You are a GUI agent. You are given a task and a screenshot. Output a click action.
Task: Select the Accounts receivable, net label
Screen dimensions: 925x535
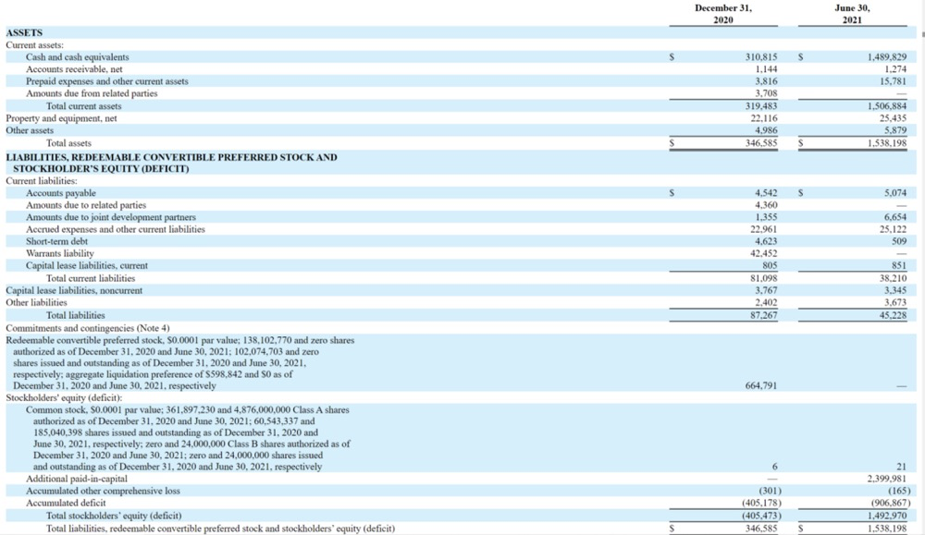76,69
